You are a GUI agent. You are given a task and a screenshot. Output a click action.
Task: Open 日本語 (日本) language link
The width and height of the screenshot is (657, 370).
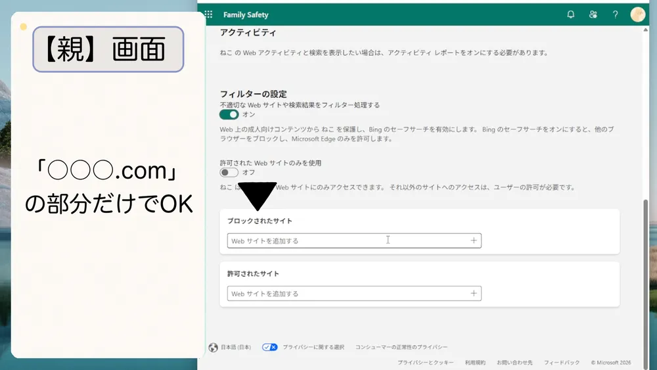[236, 347]
